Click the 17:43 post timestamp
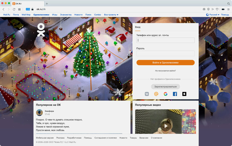232x146 pixels. (x=47, y=114)
